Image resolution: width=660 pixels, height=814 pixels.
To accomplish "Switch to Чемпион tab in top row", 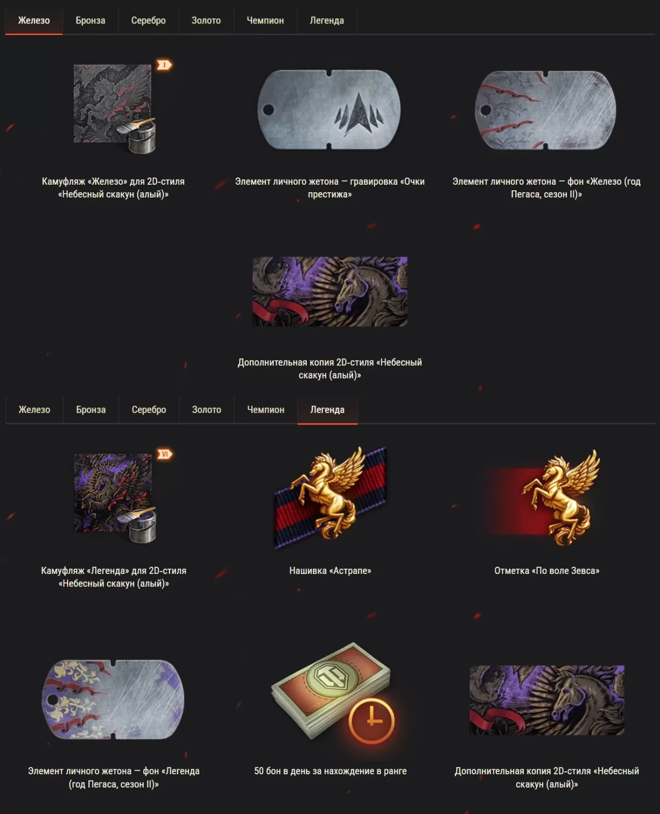I will pos(265,20).
